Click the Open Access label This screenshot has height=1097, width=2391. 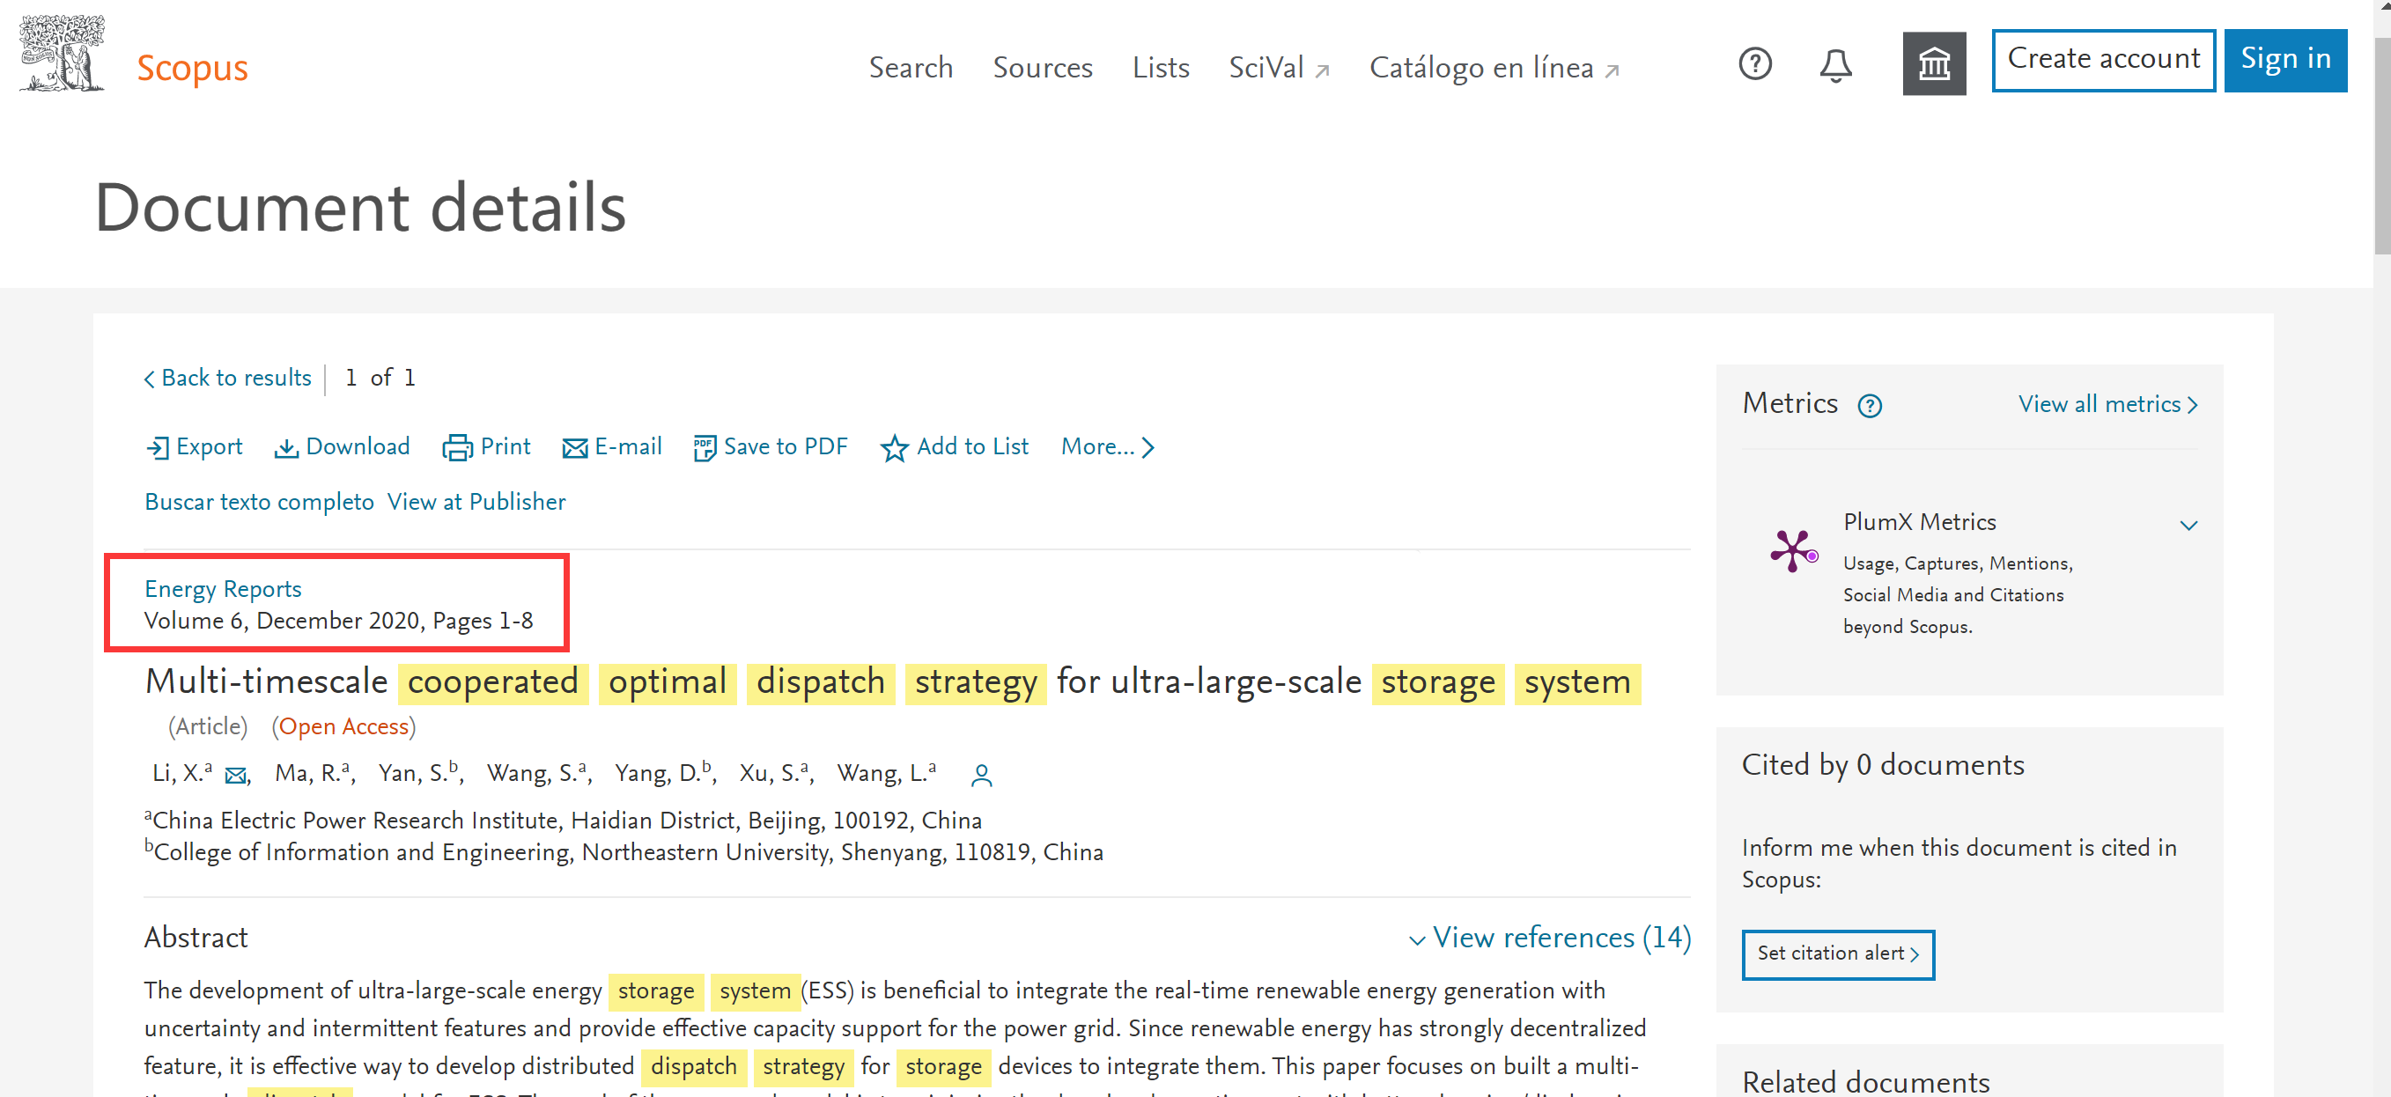click(x=343, y=726)
